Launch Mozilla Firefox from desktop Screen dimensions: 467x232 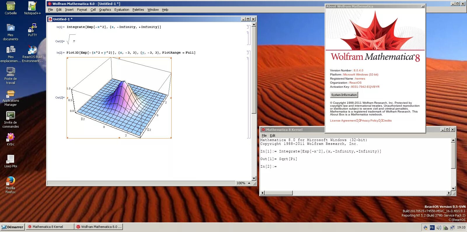11,185
